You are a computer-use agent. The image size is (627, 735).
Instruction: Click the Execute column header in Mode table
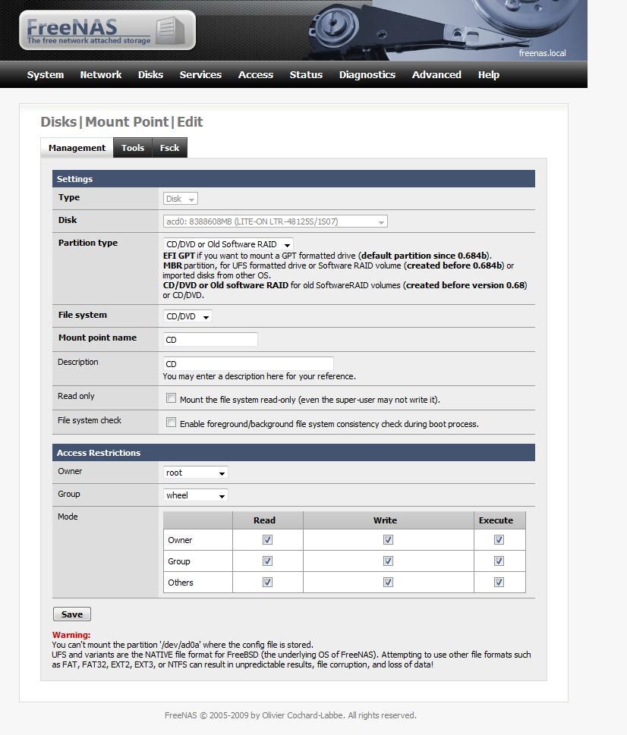[x=496, y=520]
